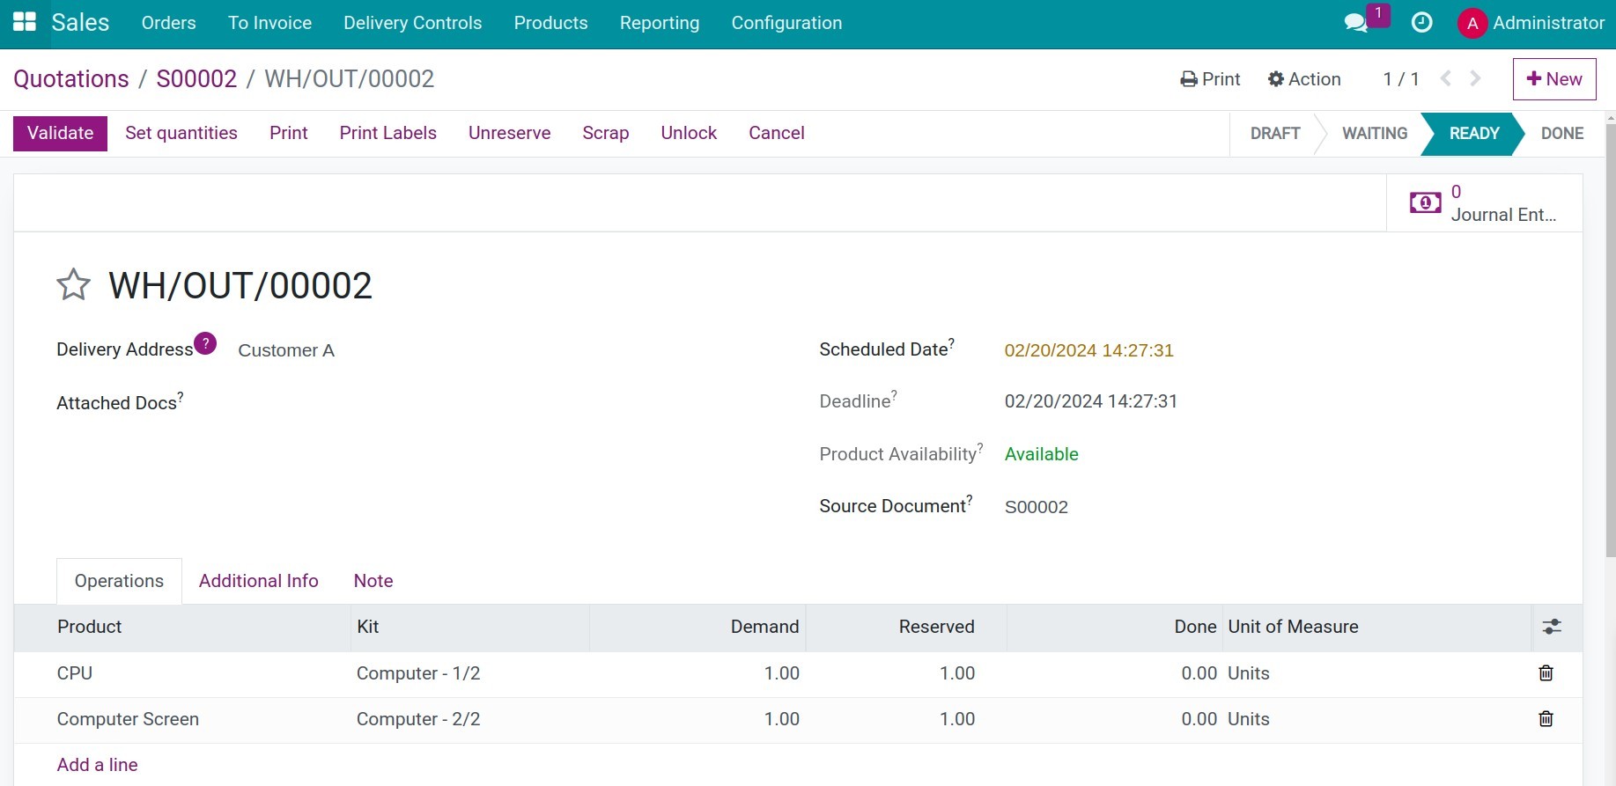Select the DONE status stage
This screenshot has width=1616, height=786.
pyautogui.click(x=1562, y=134)
